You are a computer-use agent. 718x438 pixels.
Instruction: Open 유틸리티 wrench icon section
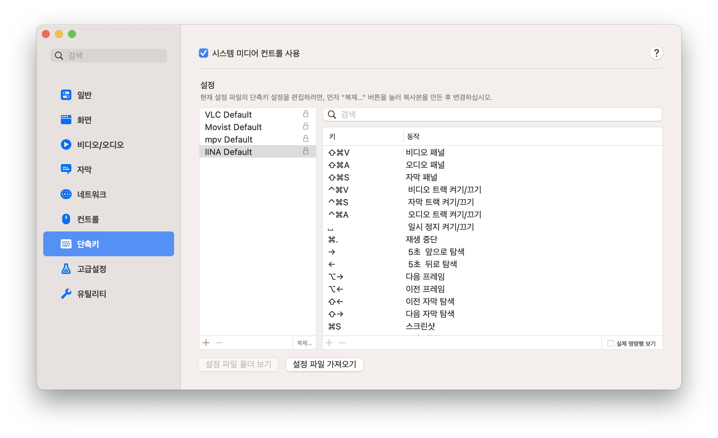66,294
